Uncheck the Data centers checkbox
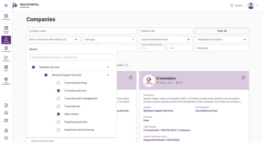Viewport: 263px width, 143px height. [58, 114]
